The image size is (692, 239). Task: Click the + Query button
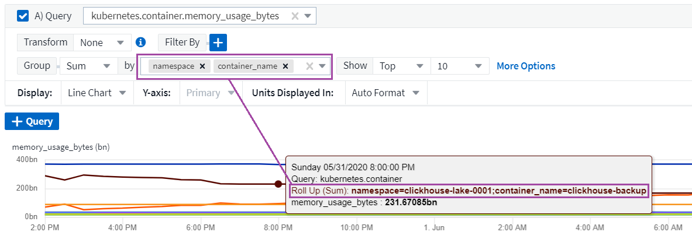pyautogui.click(x=32, y=121)
